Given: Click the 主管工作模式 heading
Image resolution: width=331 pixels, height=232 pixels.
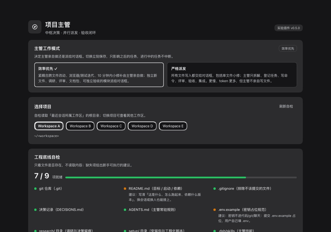Looking at the screenshot, I should [47, 49].
